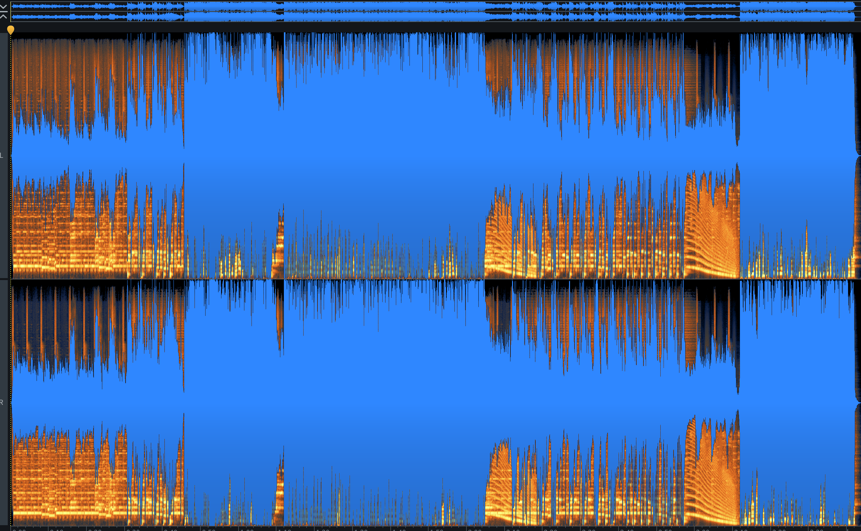Select the right channel via R label
Viewport: 861px width, 531px height.
click(x=2, y=403)
